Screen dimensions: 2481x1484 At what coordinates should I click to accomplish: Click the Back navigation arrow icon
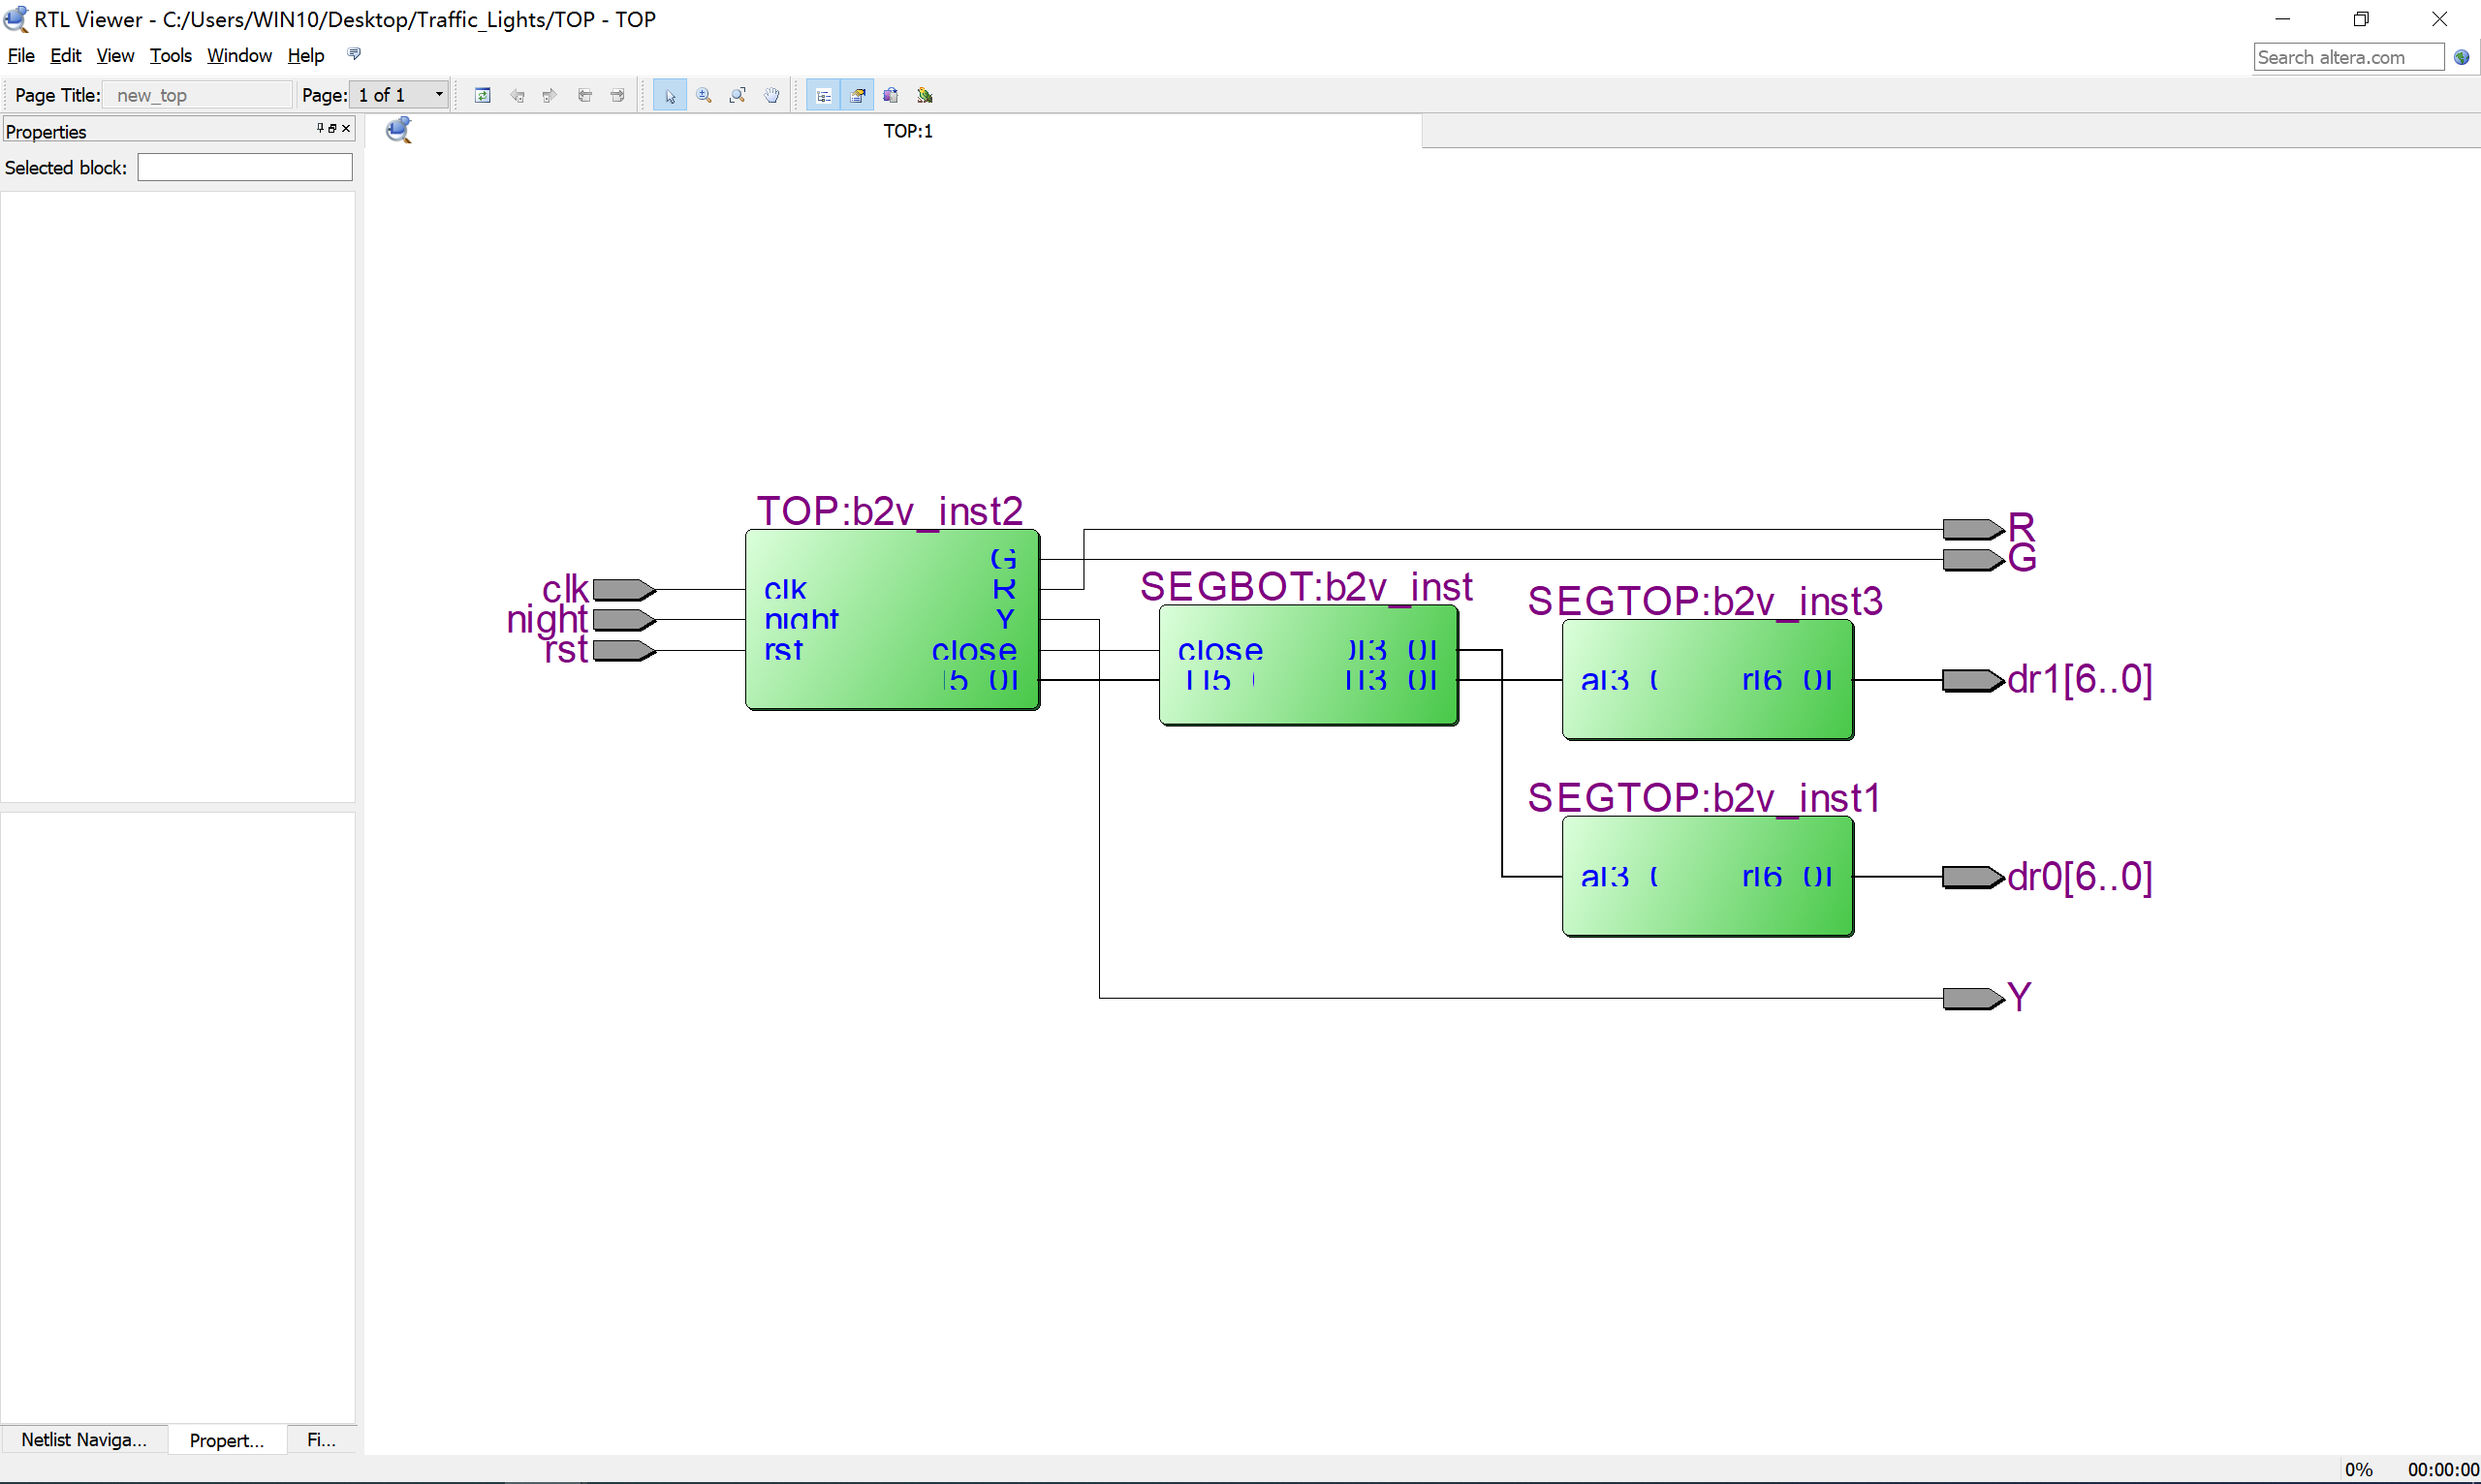point(518,95)
